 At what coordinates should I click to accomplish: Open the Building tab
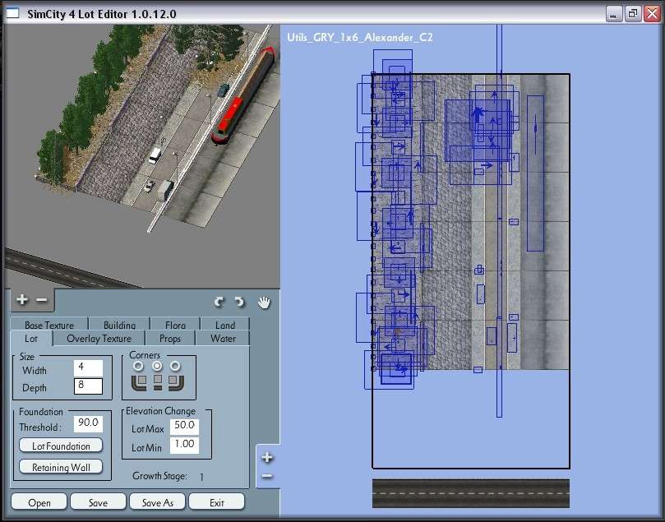click(119, 325)
